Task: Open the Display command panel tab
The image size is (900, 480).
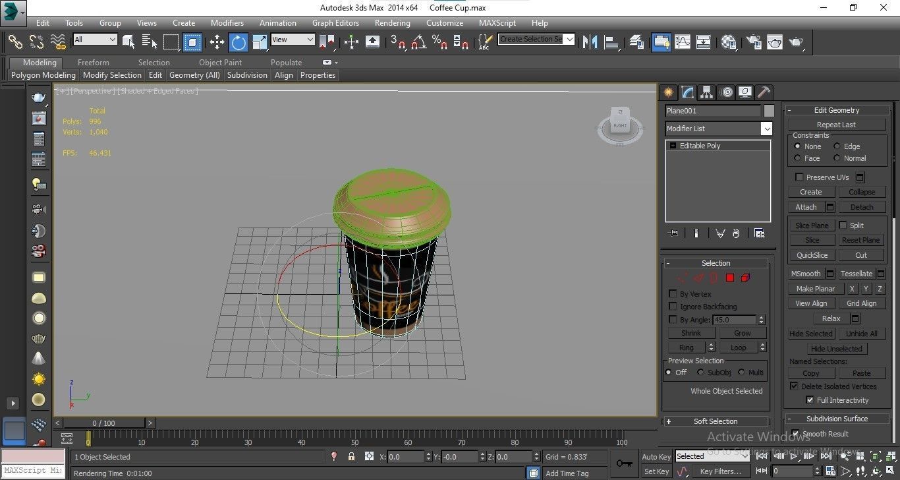Action: tap(745, 92)
